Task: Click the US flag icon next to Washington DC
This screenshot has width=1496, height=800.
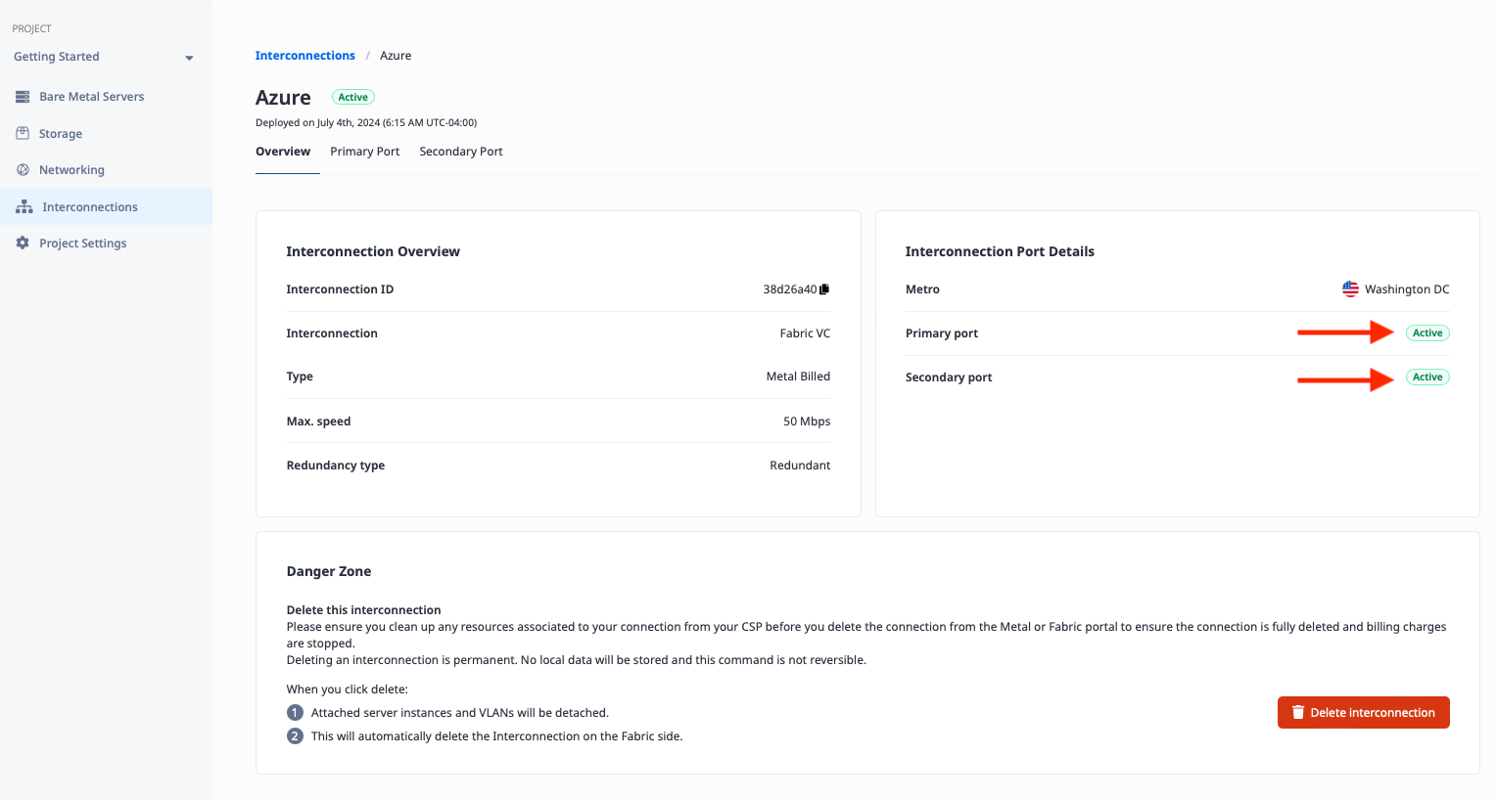Action: tap(1350, 289)
